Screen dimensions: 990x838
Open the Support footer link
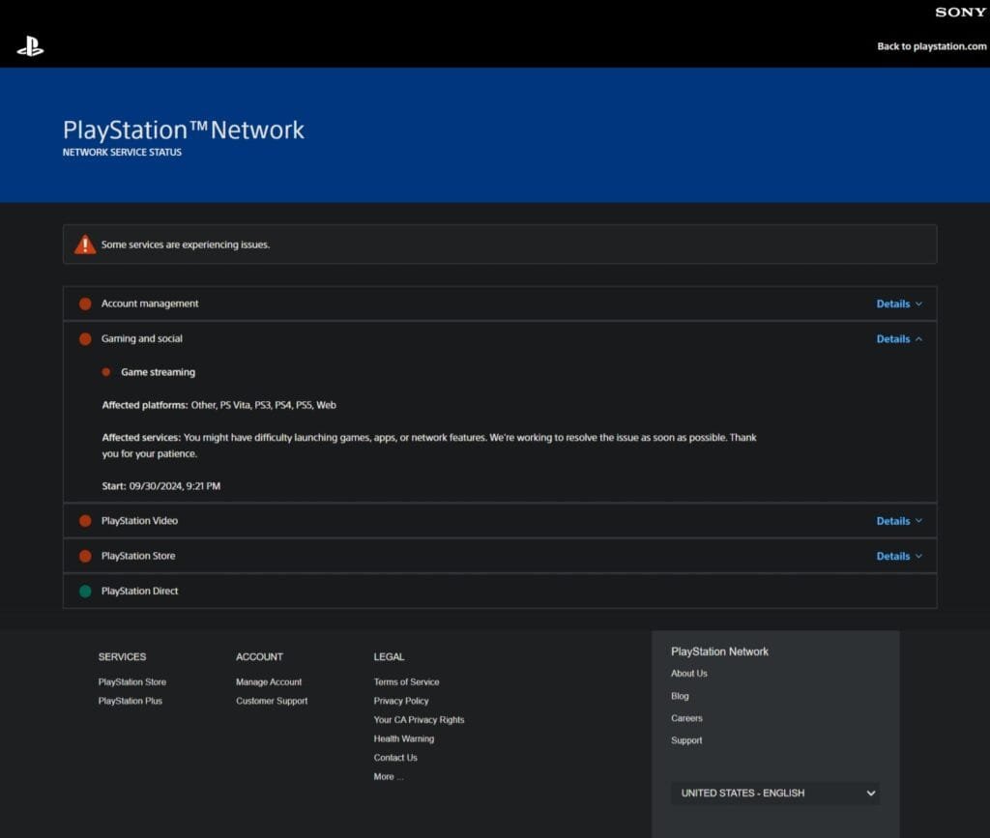click(686, 740)
